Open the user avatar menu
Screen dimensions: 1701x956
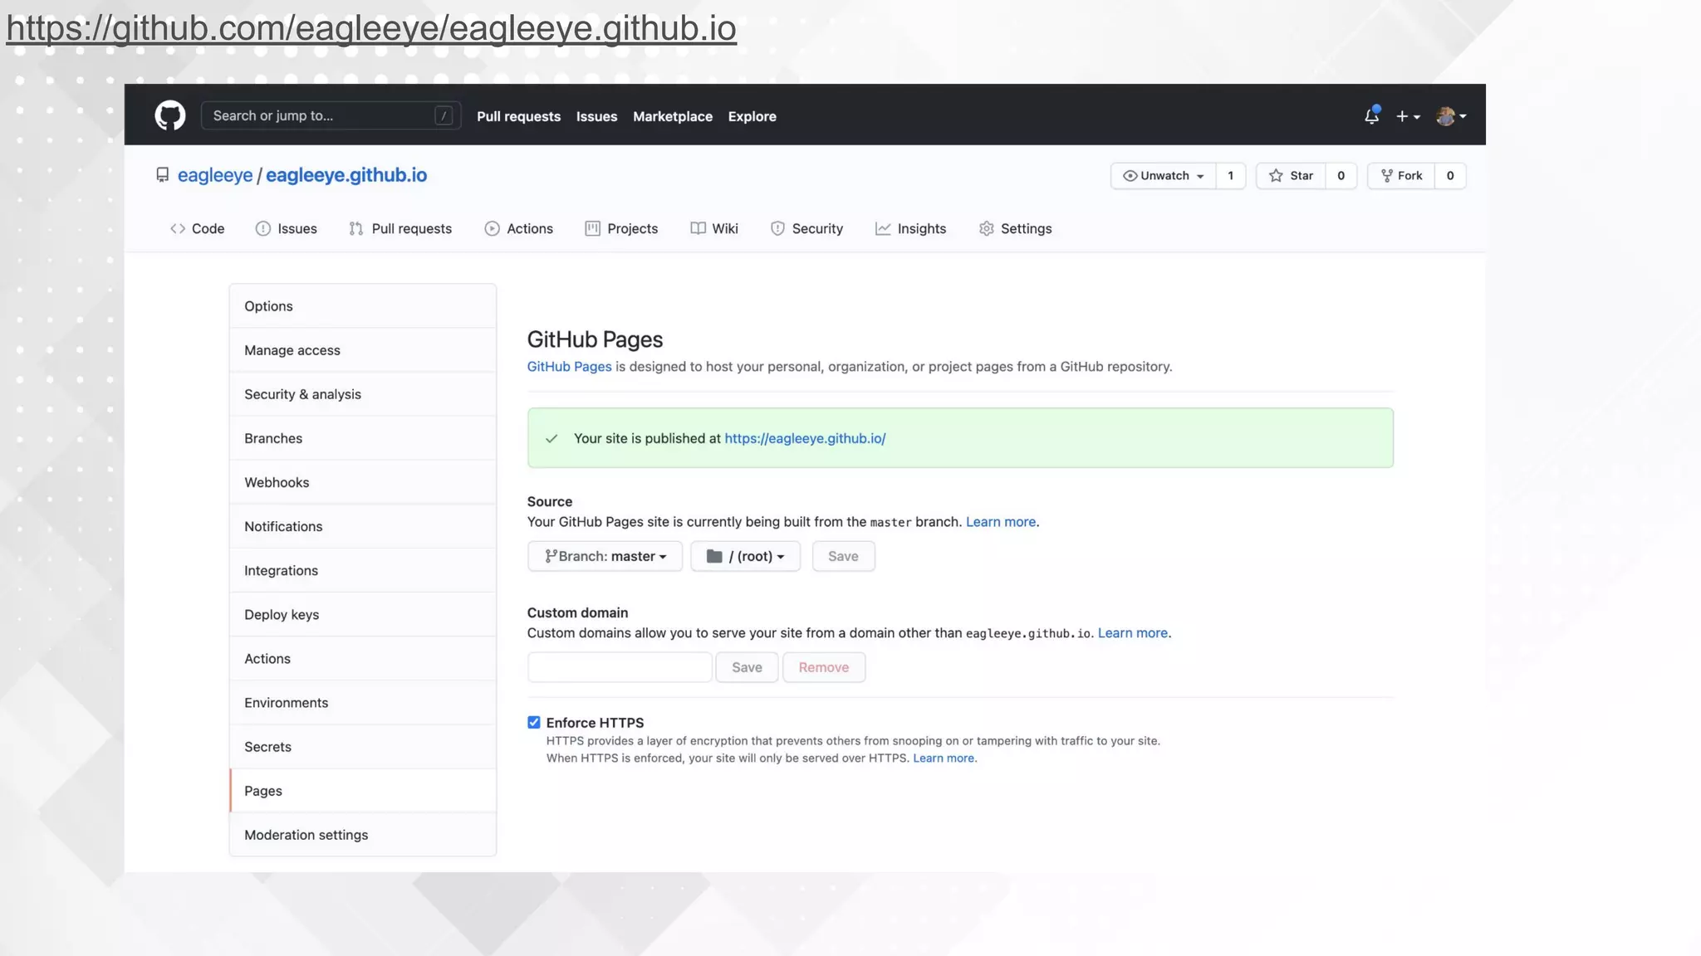click(1451, 116)
